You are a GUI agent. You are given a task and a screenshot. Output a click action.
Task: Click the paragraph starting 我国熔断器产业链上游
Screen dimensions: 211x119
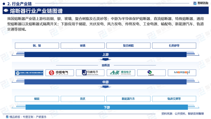point(105,24)
